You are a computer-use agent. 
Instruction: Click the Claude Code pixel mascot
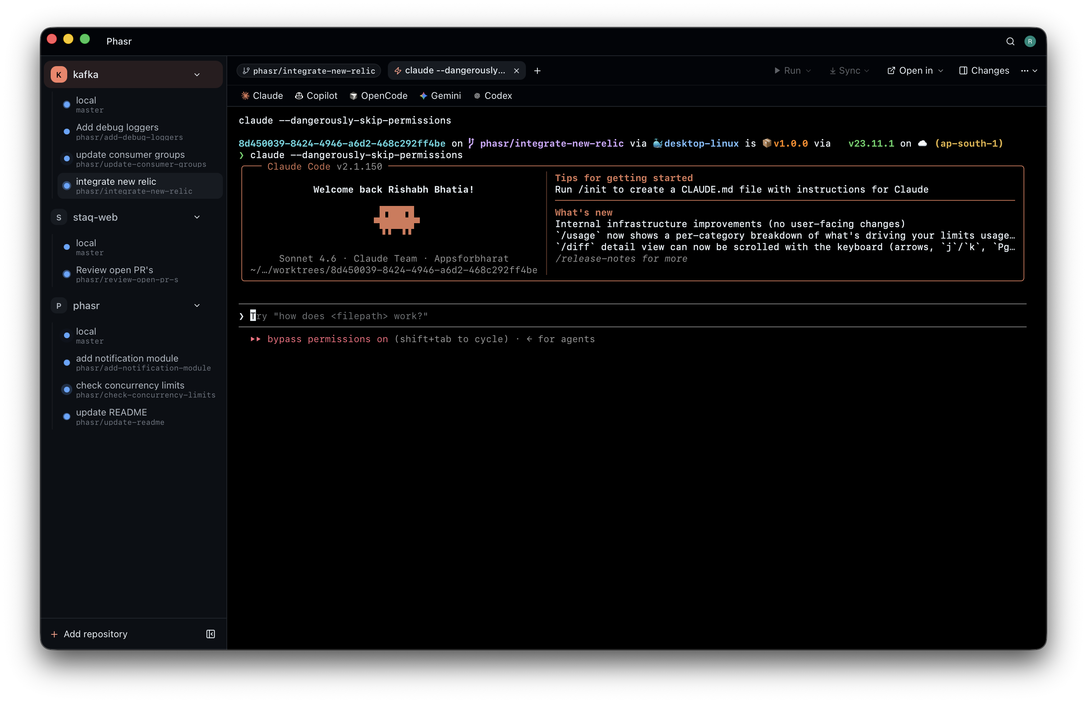(x=396, y=220)
